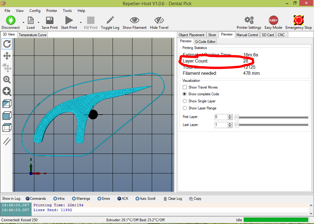This screenshot has width=314, height=224.
Task: Click the Load file icon
Action: [x=30, y=20]
